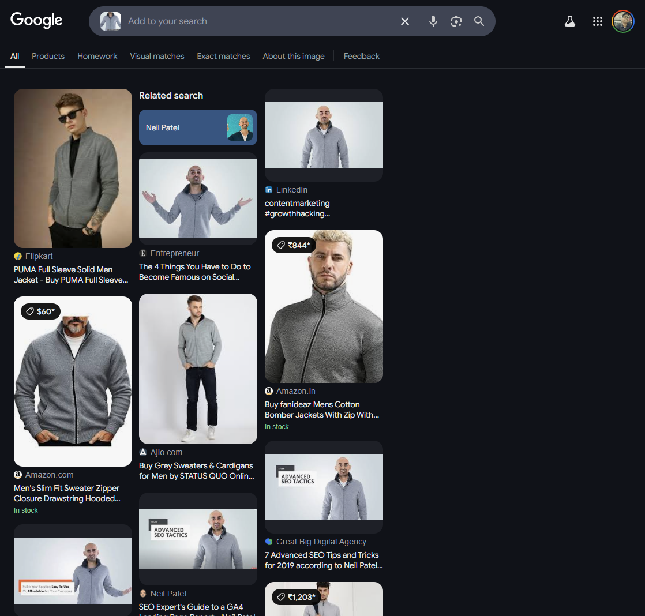
Task: Switch to the Products tab
Action: tap(48, 57)
